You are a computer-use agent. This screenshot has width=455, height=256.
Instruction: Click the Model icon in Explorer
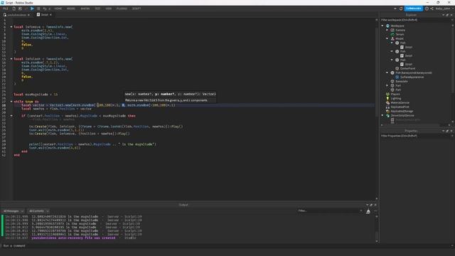pos(392,38)
